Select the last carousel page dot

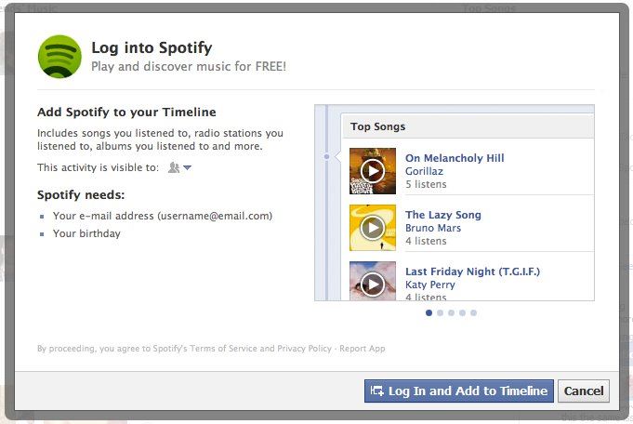click(473, 313)
